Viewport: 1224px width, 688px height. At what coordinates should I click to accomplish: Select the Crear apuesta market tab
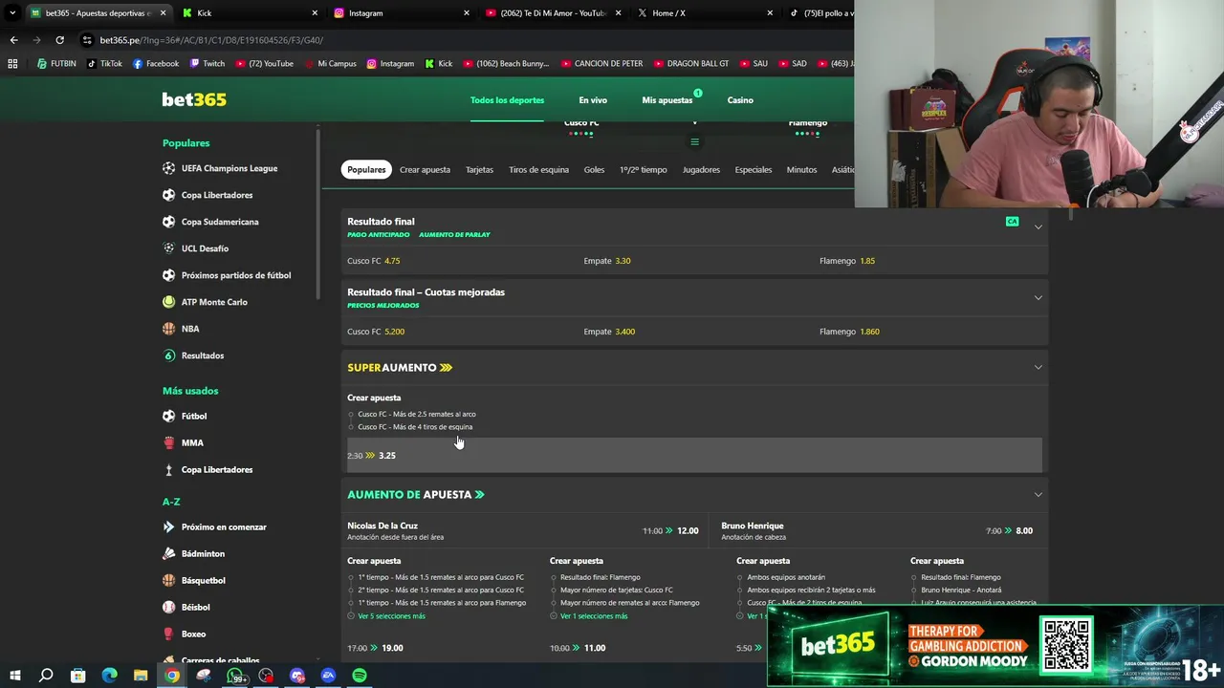point(425,170)
